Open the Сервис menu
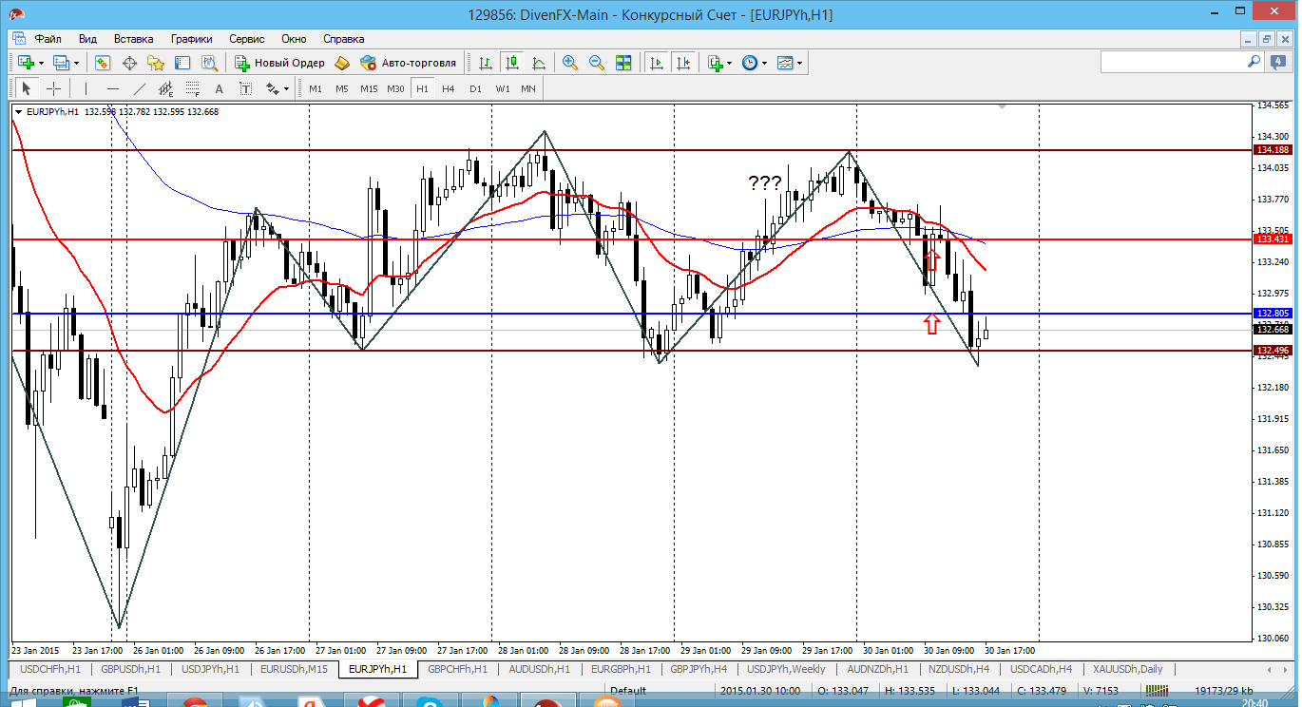The width and height of the screenshot is (1302, 707). [247, 39]
